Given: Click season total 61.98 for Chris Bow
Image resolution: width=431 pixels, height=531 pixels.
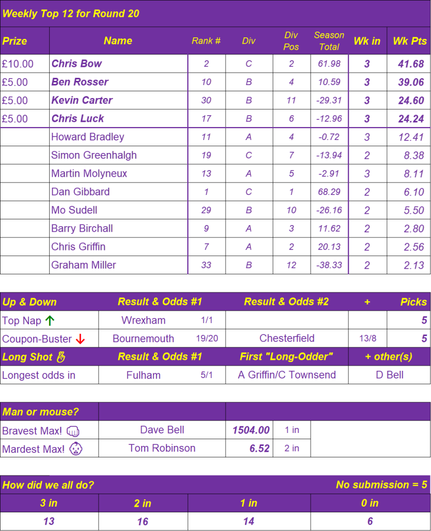Looking at the screenshot, I should [329, 64].
